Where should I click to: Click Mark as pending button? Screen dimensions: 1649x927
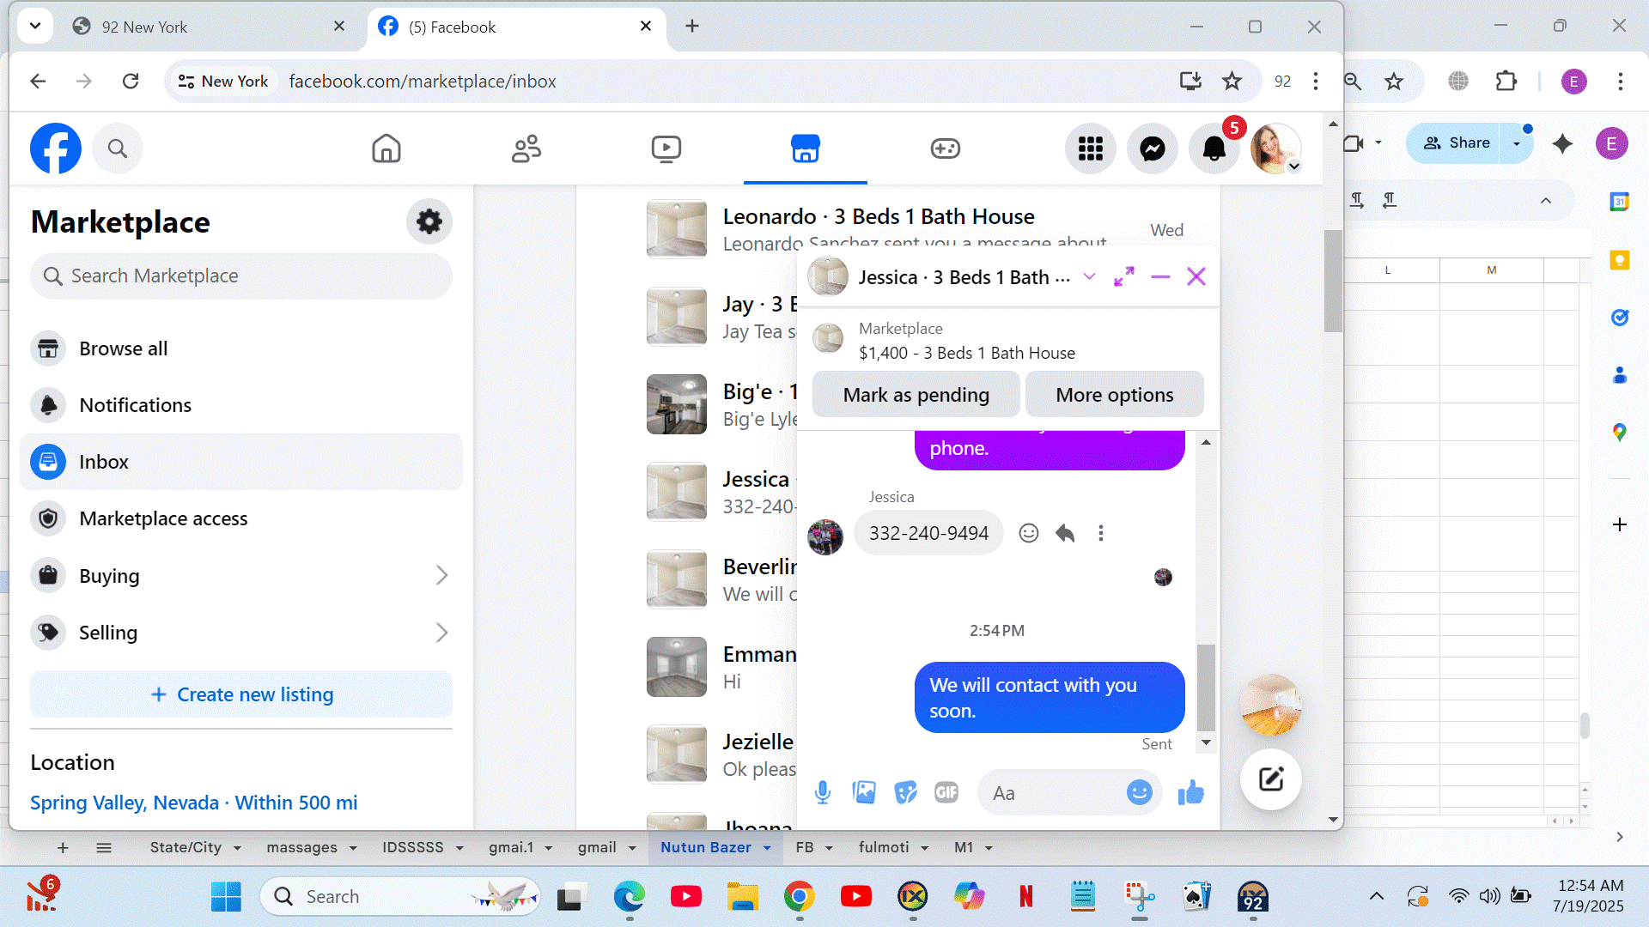pyautogui.click(x=916, y=395)
